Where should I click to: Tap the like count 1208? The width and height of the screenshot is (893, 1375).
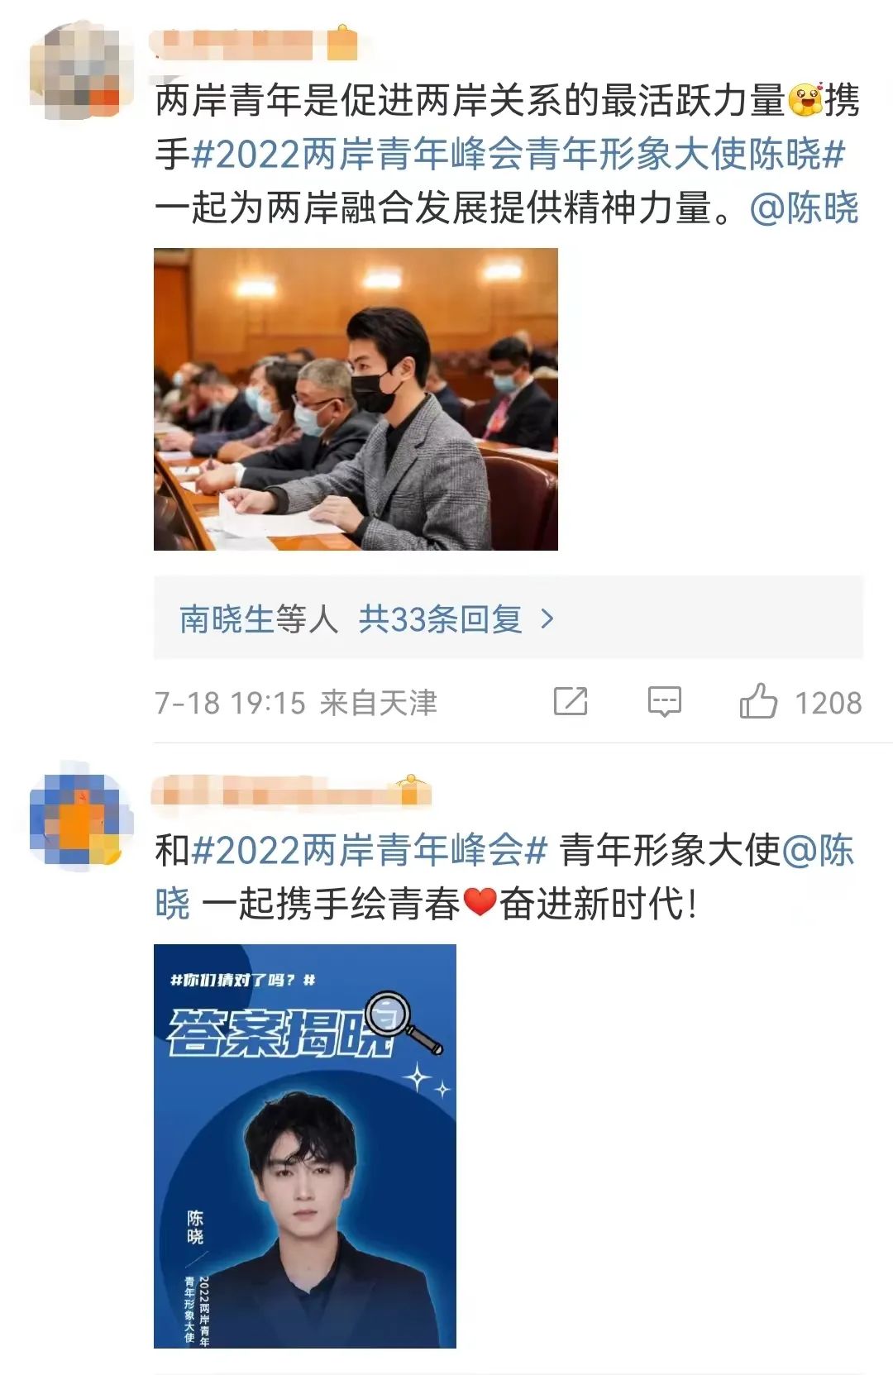pos(828,703)
